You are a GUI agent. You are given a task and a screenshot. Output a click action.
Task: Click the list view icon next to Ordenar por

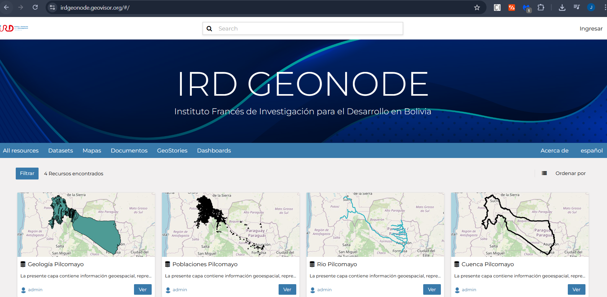[x=544, y=173]
